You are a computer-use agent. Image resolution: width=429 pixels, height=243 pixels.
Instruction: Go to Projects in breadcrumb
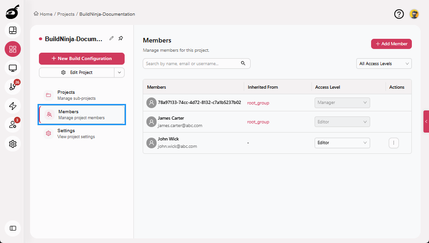[66, 14]
